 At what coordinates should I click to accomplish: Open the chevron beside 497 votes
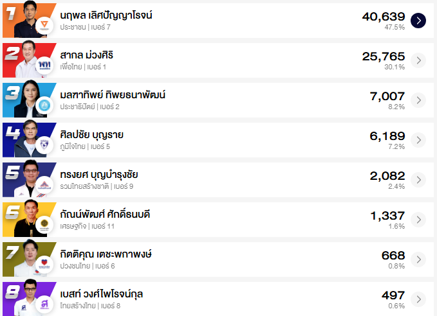click(418, 299)
